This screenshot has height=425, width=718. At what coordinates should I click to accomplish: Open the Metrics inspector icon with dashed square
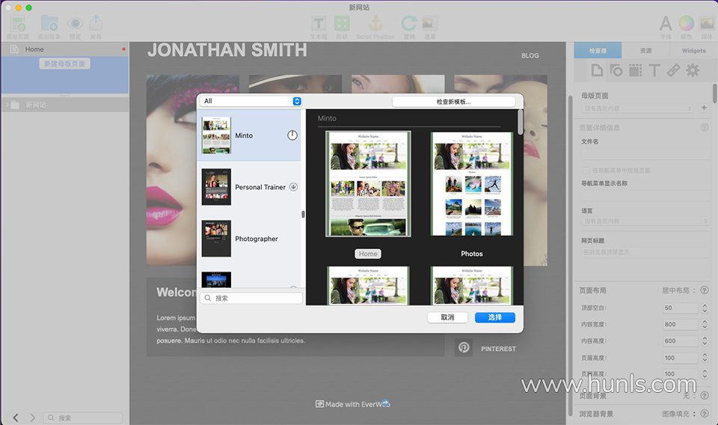pos(635,70)
